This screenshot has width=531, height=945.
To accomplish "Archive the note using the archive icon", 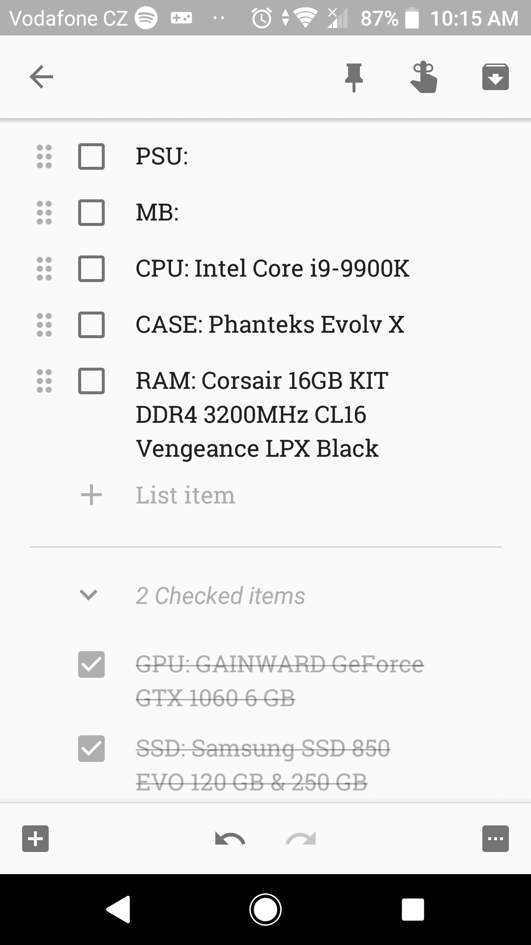I will click(x=495, y=77).
